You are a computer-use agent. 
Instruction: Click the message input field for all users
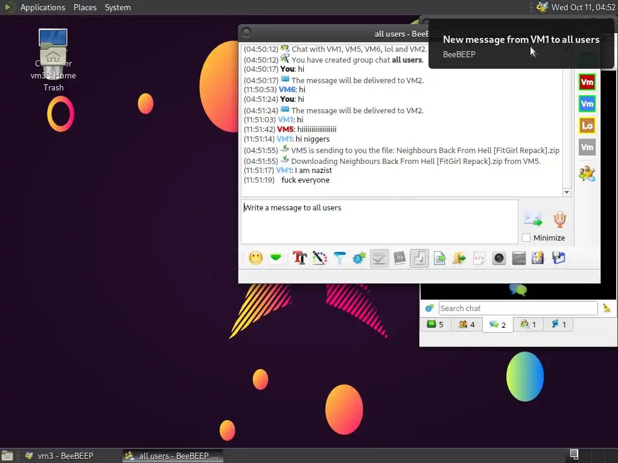point(380,222)
